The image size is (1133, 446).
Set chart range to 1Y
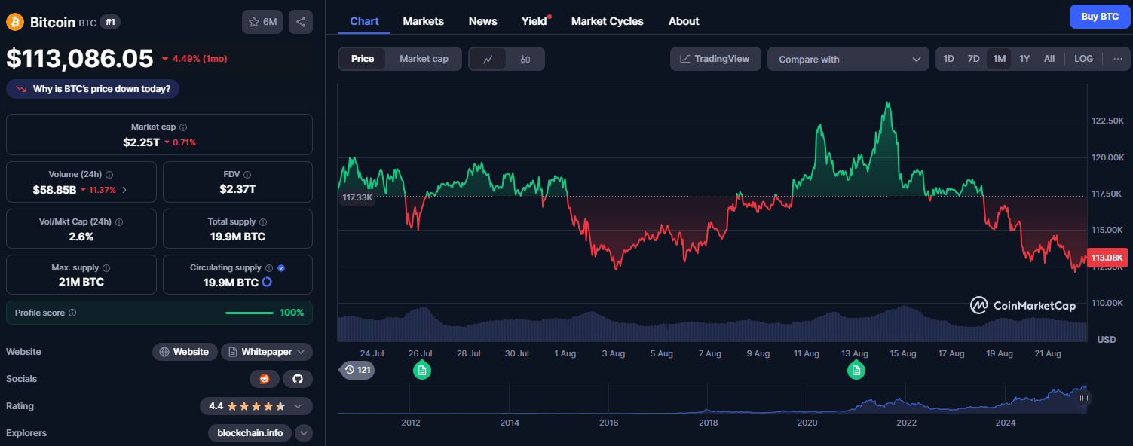point(1024,59)
